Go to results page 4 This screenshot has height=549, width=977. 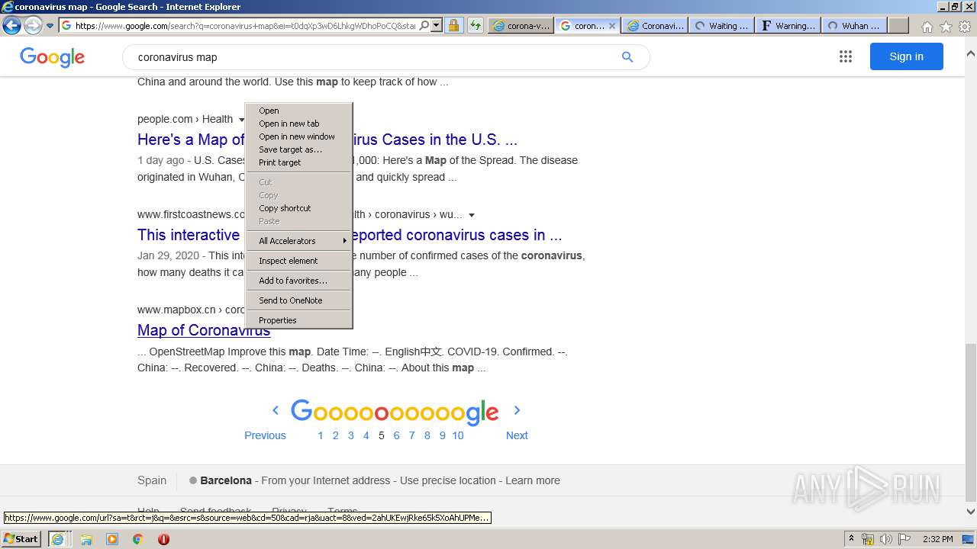click(x=366, y=435)
